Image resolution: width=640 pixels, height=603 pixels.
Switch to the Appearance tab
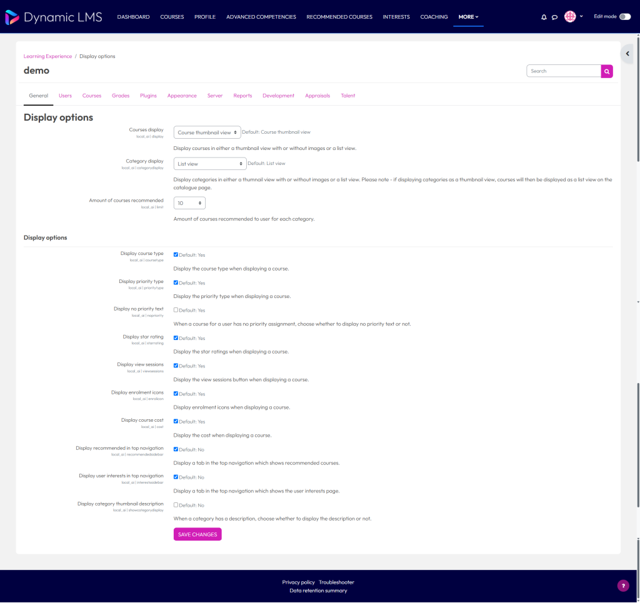coord(182,96)
